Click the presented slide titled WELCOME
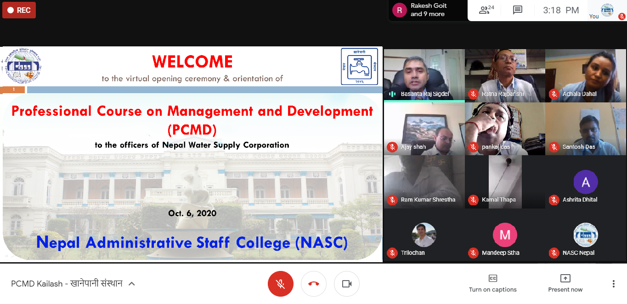The height and width of the screenshot is (304, 627). tap(192, 154)
